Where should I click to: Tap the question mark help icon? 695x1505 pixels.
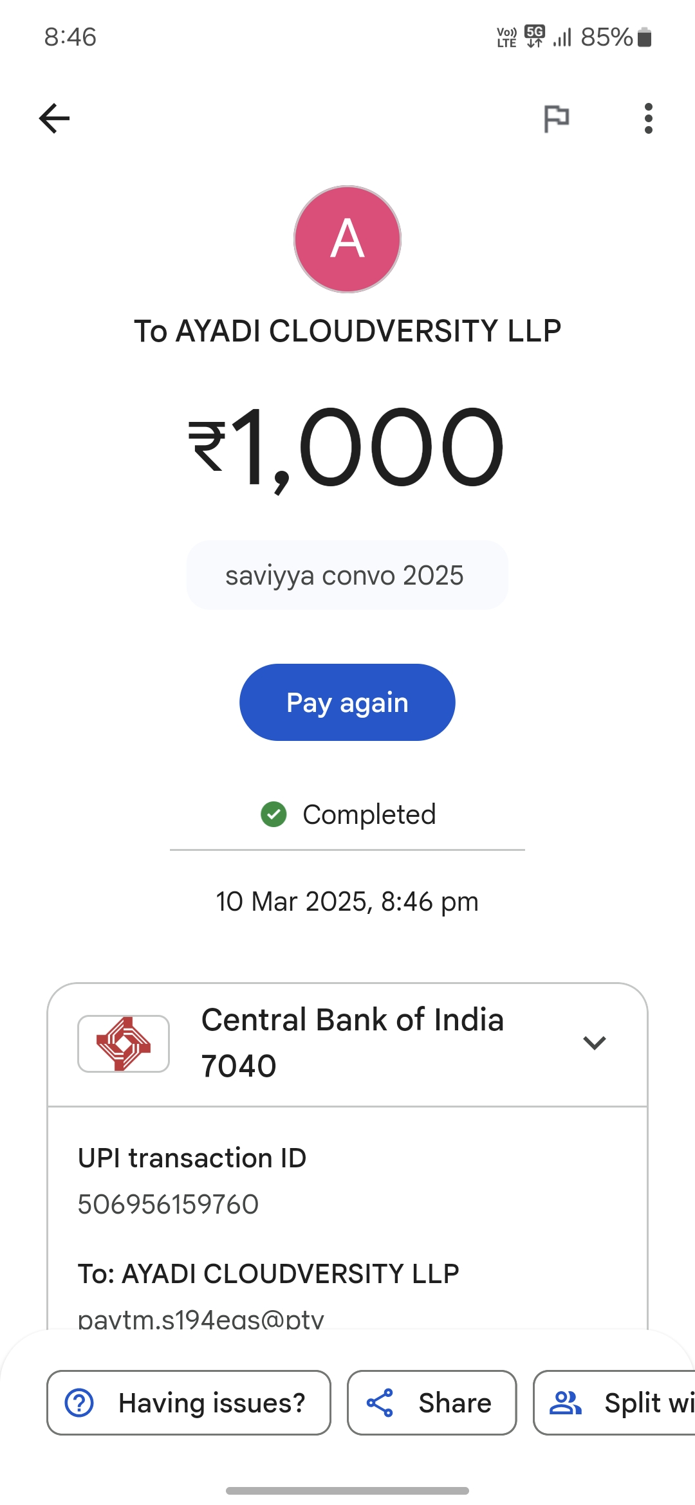click(80, 1403)
